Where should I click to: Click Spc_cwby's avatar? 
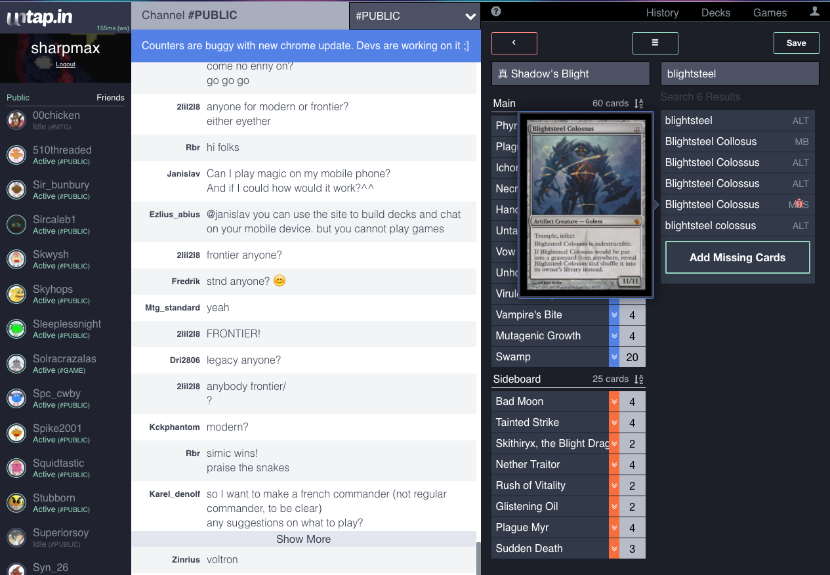click(x=16, y=398)
